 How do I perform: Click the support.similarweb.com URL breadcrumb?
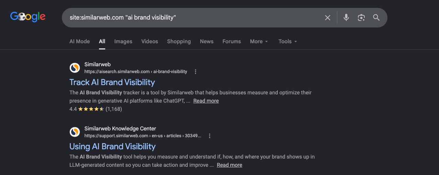pos(143,136)
